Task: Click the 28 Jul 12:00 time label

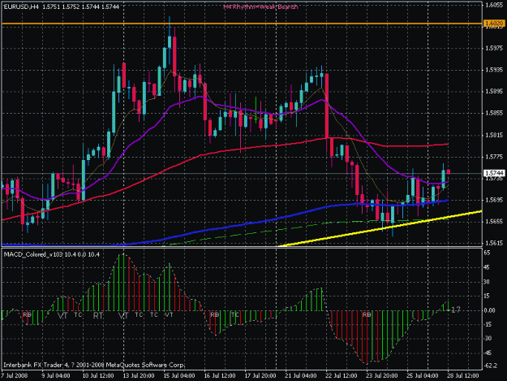Action: (463, 375)
